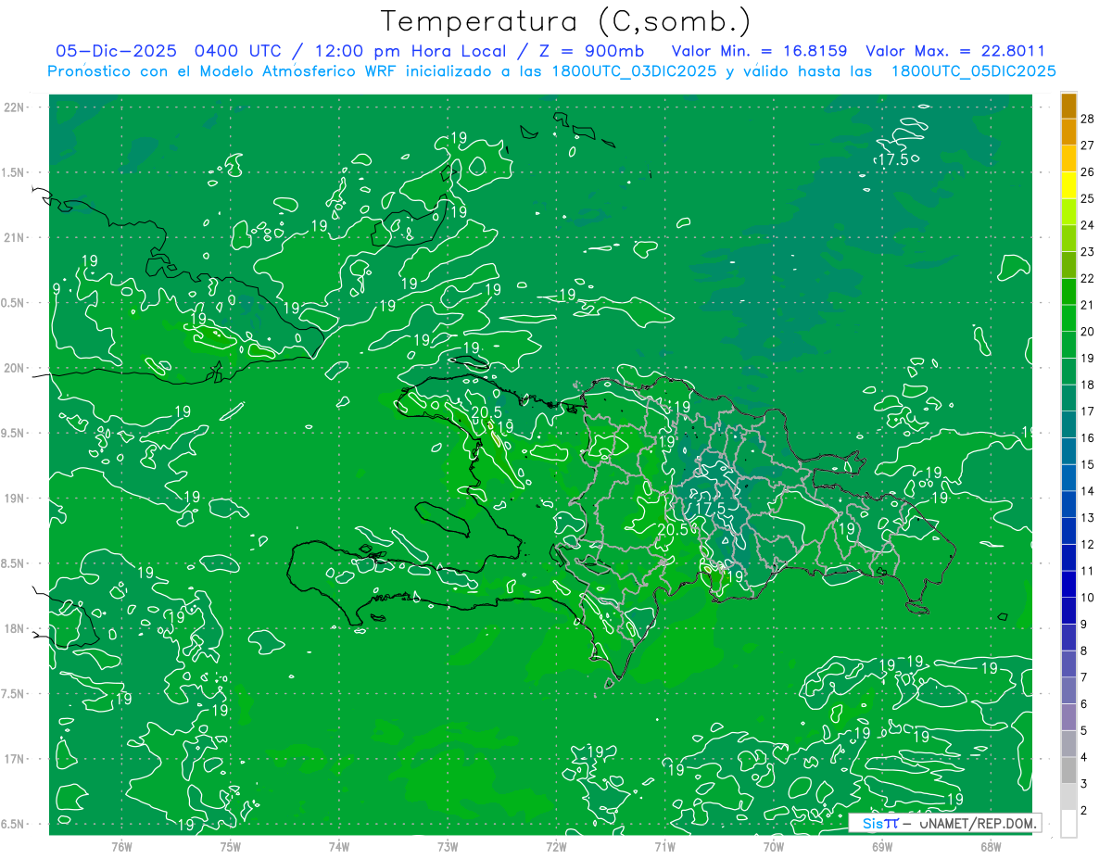Click the '28' color bar label

click(x=1088, y=119)
